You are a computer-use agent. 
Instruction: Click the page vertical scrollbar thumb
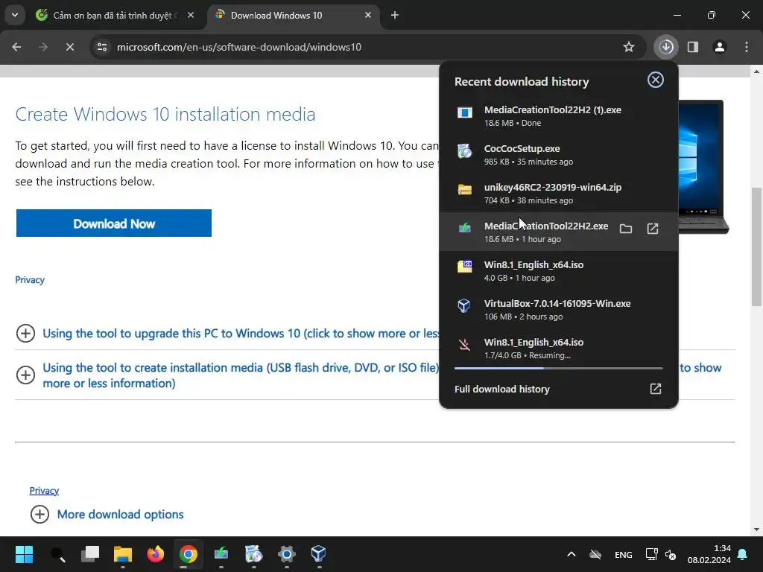tap(756, 247)
